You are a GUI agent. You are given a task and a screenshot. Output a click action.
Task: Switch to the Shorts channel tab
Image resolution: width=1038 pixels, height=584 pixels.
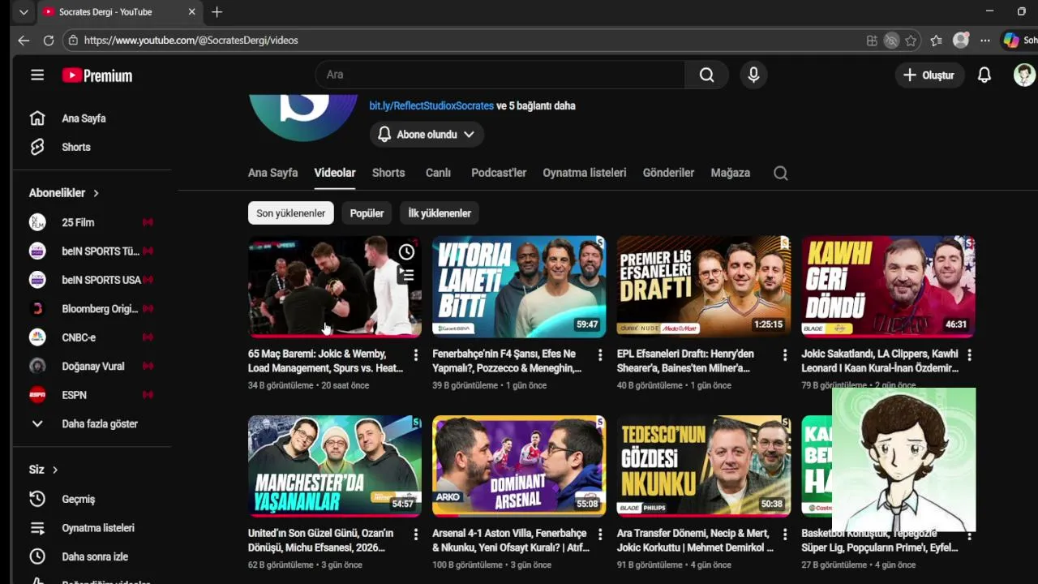(x=388, y=173)
